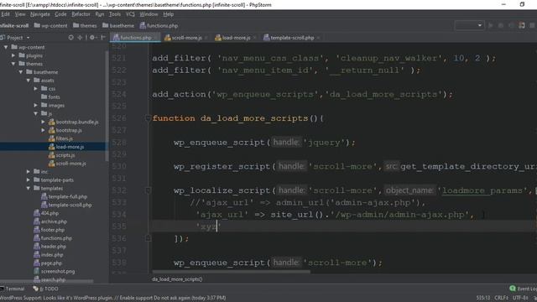Open the Code menu
537x302 pixels.
pyautogui.click(x=60, y=14)
